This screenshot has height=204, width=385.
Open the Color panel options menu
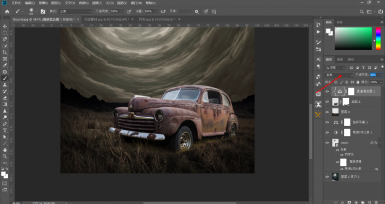coord(382,22)
